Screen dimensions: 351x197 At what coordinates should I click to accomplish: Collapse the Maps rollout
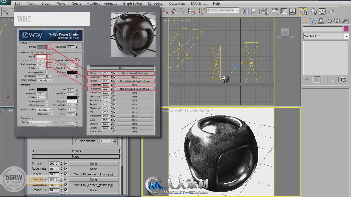pyautogui.click(x=76, y=157)
